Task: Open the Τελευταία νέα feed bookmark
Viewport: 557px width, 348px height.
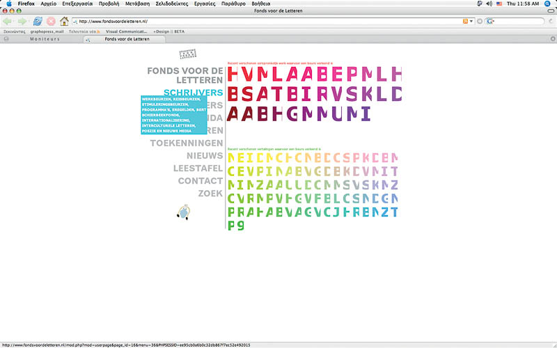Action: point(84,31)
